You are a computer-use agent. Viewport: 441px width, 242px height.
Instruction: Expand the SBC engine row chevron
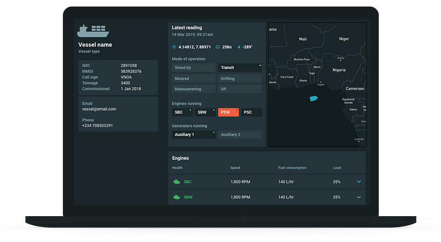click(x=359, y=182)
